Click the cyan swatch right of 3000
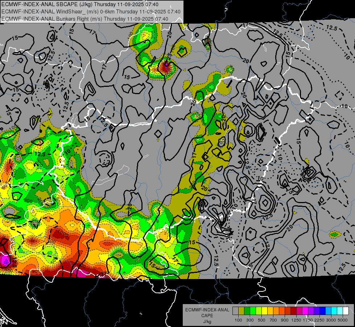This screenshot has height=327, width=355. [x=334, y=311]
